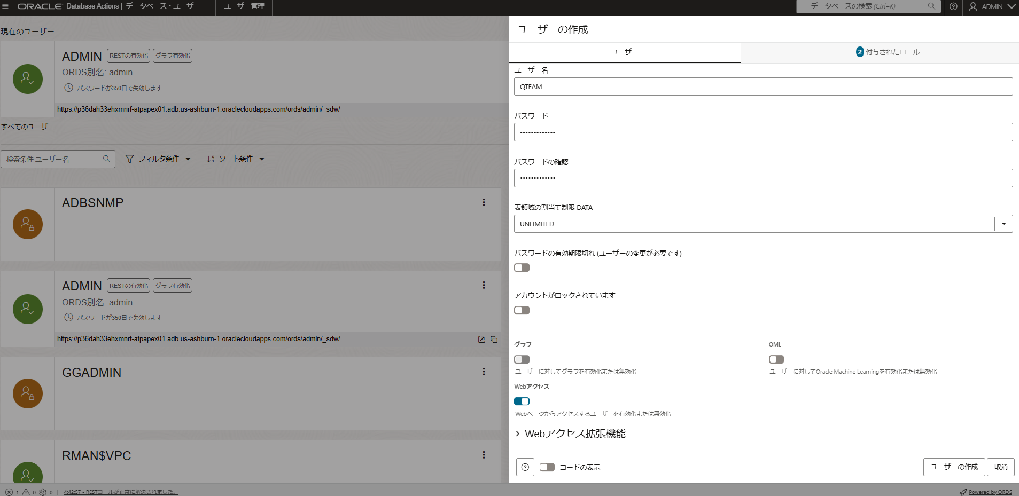This screenshot has height=496, width=1019.
Task: Open the Powered by ORDS link
Action: (990, 492)
